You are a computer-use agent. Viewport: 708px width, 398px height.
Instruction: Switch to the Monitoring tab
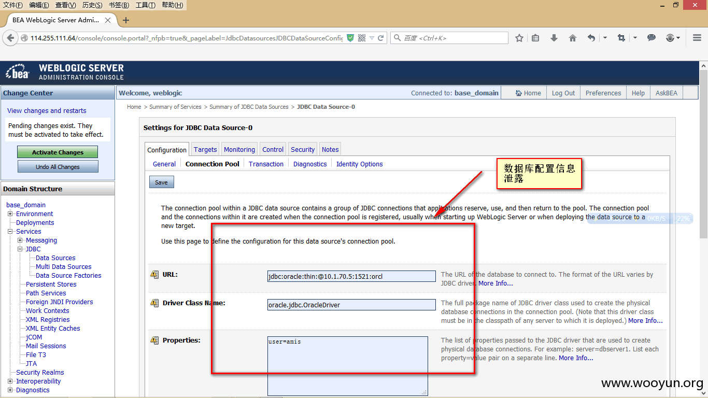tap(239, 149)
